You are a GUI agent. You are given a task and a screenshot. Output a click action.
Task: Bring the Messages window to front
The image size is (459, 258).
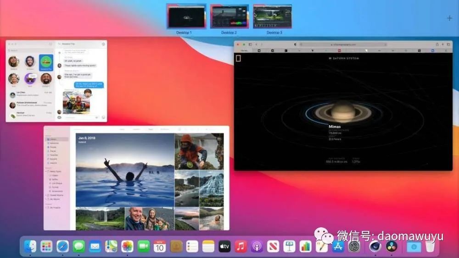(x=56, y=82)
